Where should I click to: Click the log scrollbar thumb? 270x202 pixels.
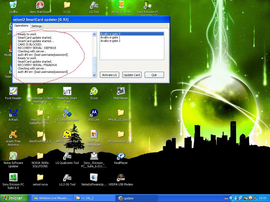(x=94, y=65)
